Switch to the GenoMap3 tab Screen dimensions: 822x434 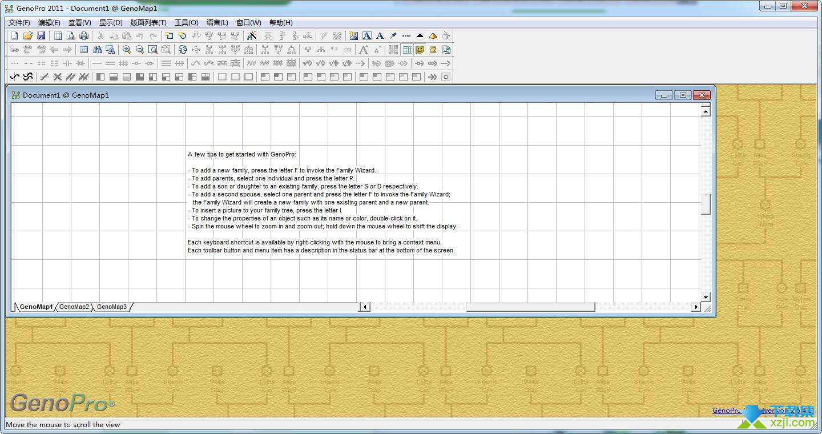tap(112, 307)
